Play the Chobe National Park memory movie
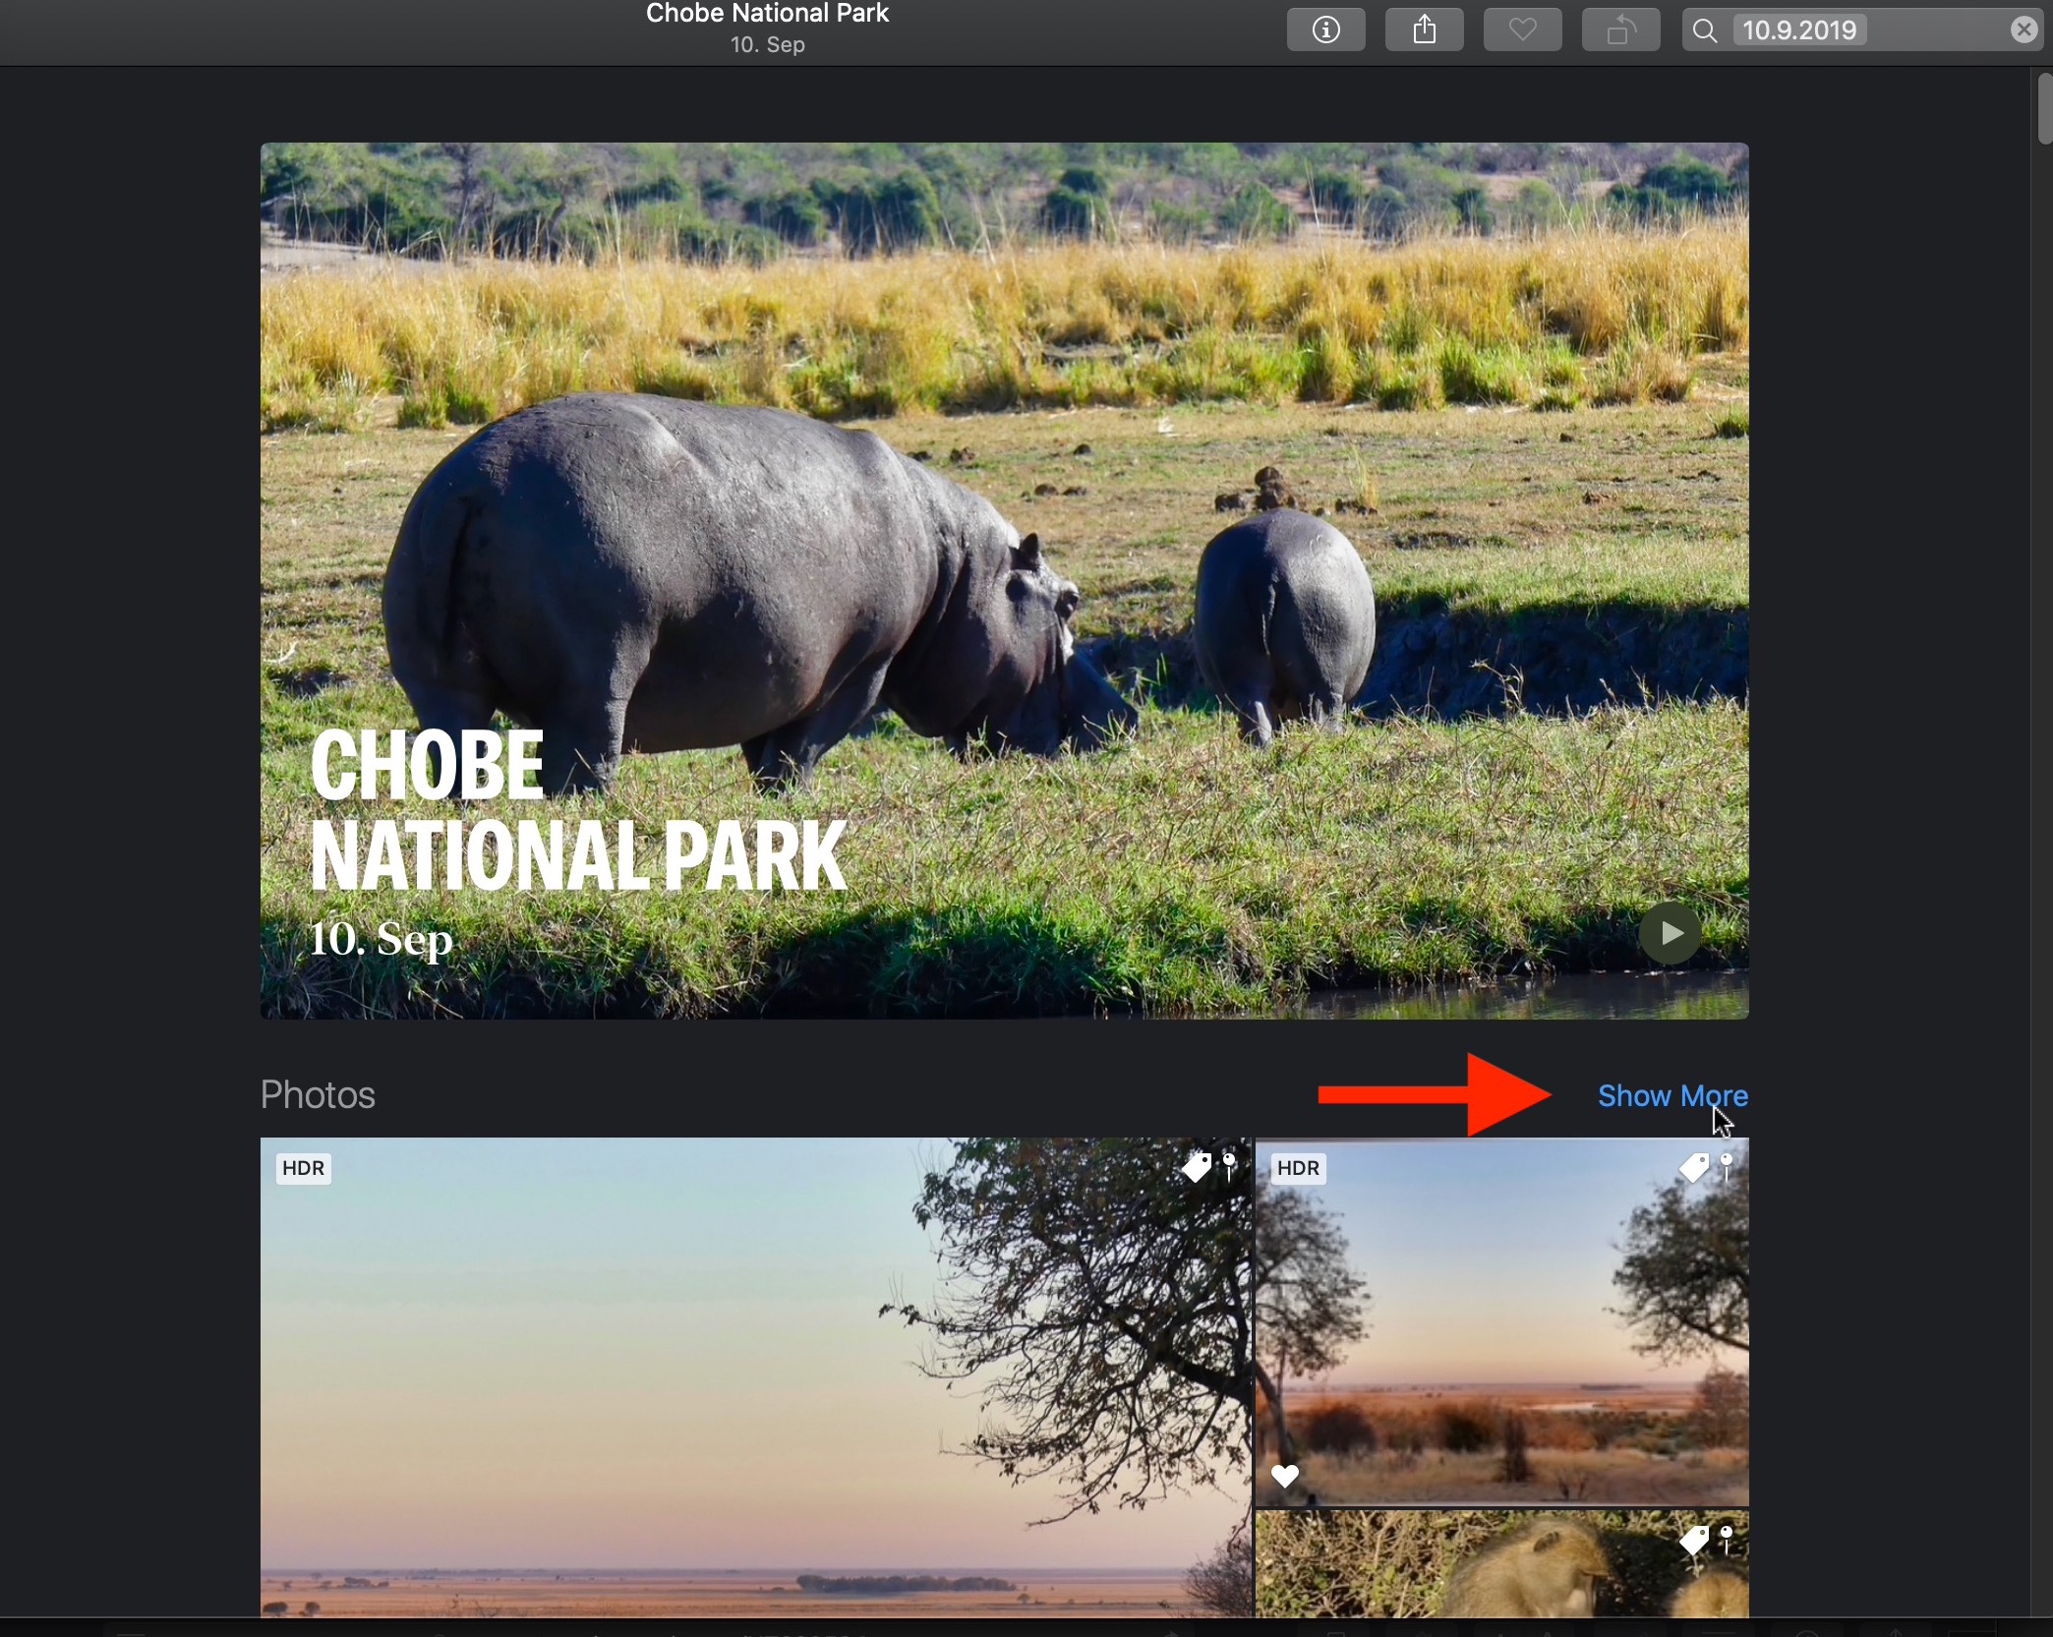Image resolution: width=2053 pixels, height=1637 pixels. pos(1670,933)
